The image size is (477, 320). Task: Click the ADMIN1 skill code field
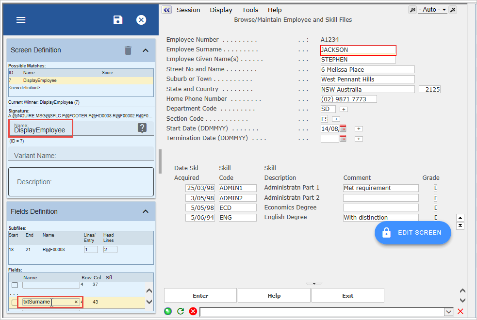point(238,188)
